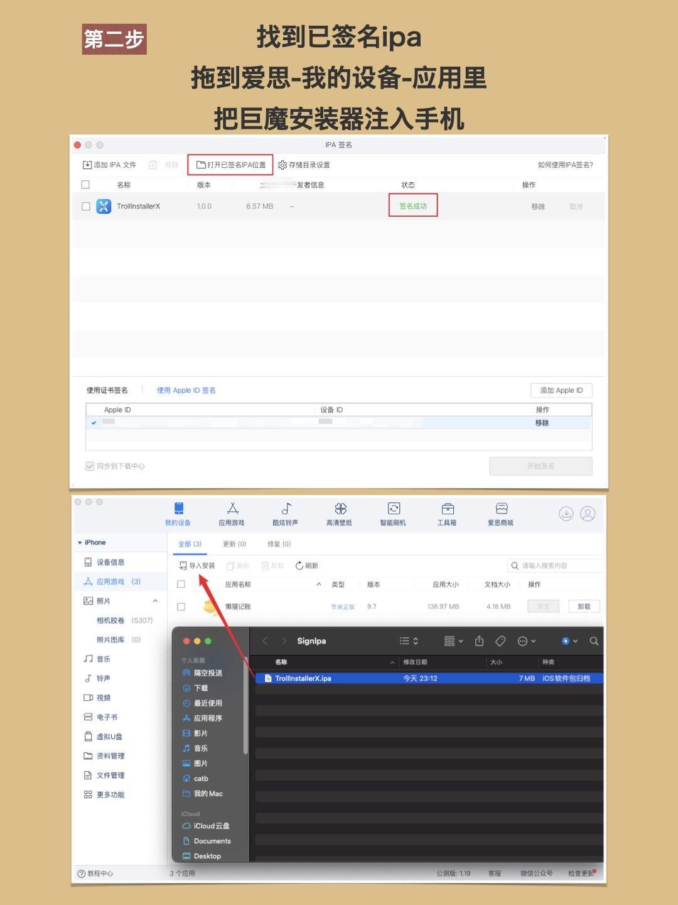Screen dimensions: 678x905
Task: Click the Finder search magnifier icon
Action: coord(594,641)
